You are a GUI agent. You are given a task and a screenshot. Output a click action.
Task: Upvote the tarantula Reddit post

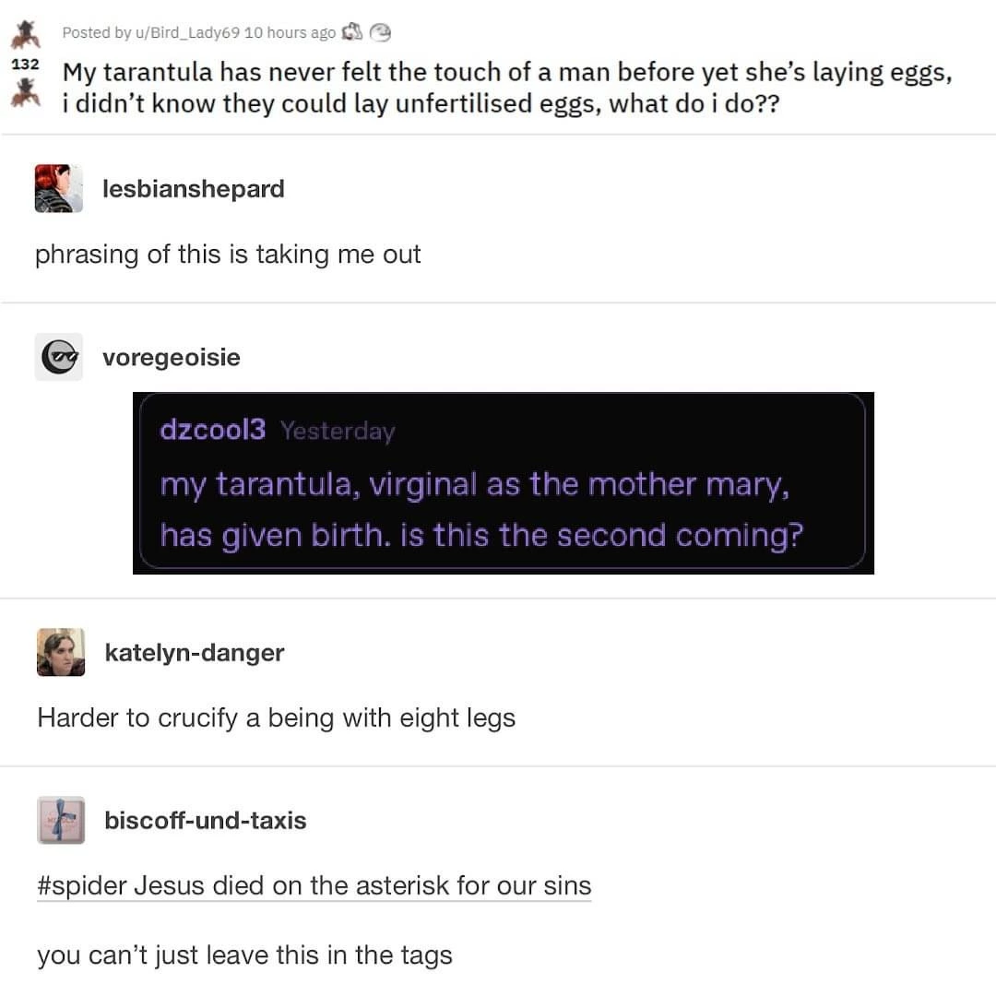[26, 34]
